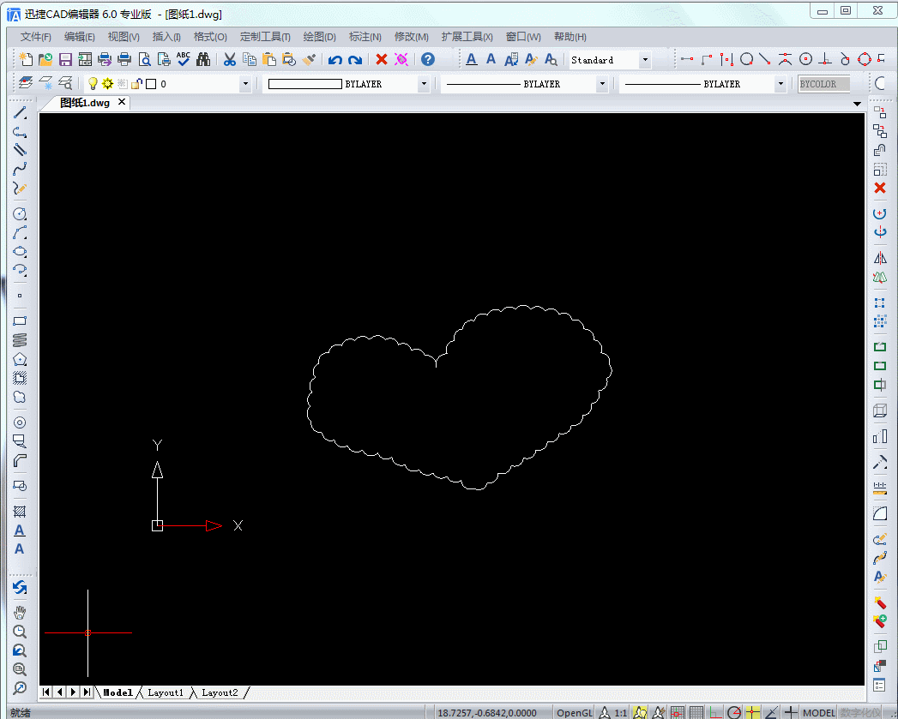Select the Revision Cloud tool
898x719 pixels.
click(x=20, y=398)
